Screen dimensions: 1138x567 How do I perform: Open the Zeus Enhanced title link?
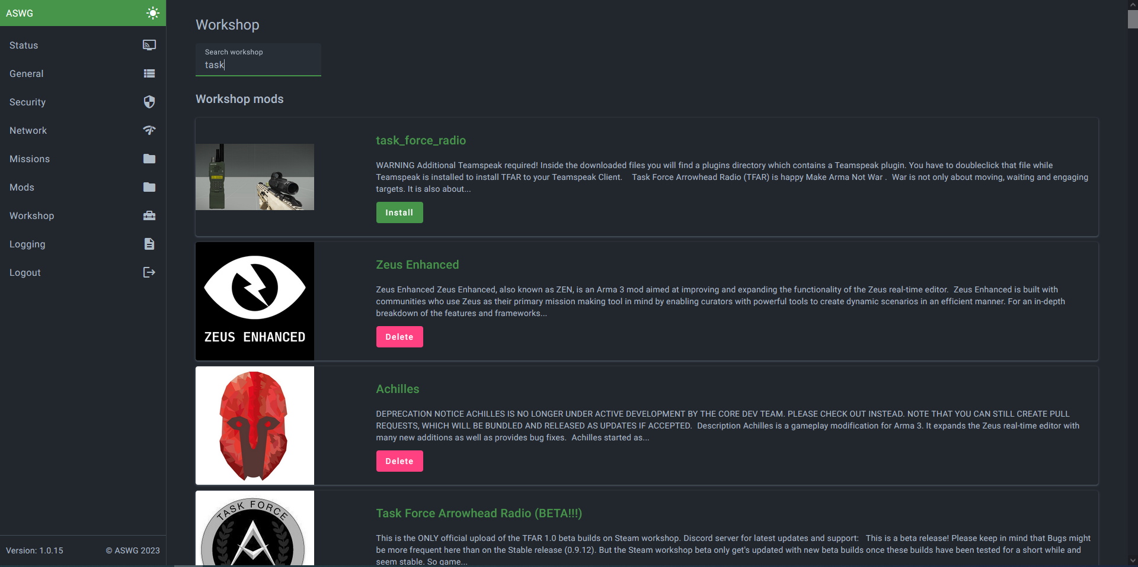(417, 265)
